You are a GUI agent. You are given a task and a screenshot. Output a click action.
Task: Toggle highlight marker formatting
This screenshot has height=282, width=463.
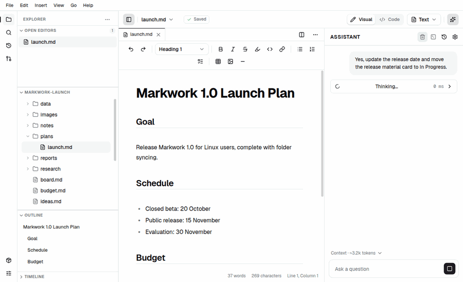[x=258, y=49]
